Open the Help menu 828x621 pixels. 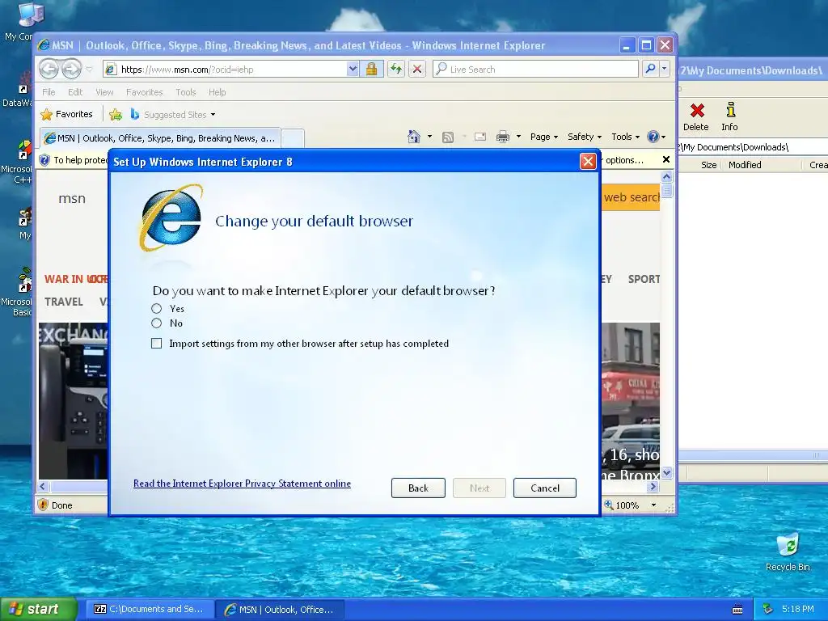217,92
